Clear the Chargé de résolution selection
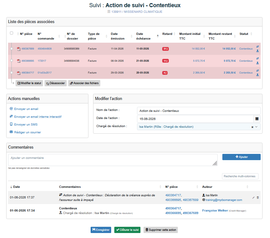 click(x=252, y=127)
